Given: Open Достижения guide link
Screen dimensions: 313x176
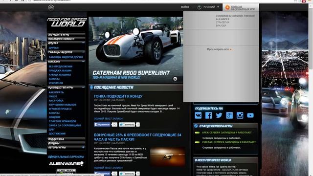Looking at the screenshot, I should coord(57,133).
